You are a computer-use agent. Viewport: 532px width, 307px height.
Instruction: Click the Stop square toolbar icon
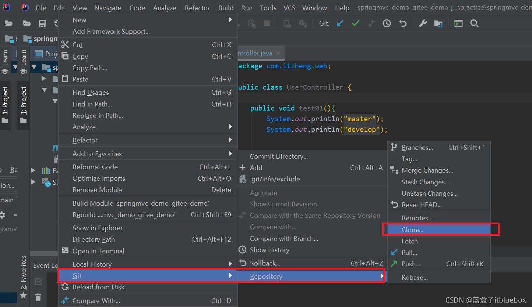click(x=267, y=24)
